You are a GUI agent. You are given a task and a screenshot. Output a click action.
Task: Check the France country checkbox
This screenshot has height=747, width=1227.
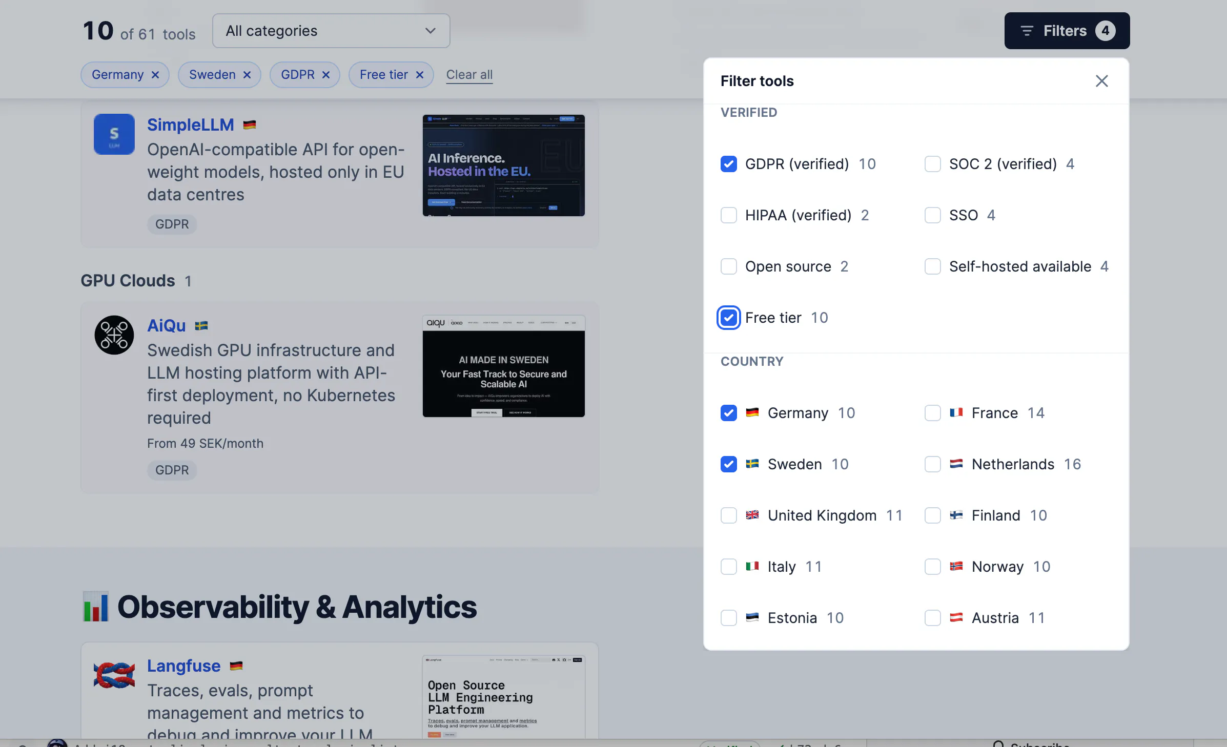point(933,413)
